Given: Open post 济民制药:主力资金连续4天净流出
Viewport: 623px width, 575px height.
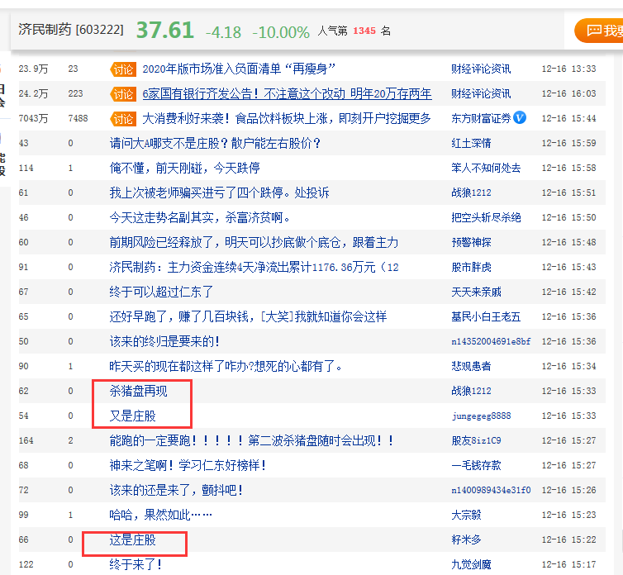Looking at the screenshot, I should click(254, 267).
